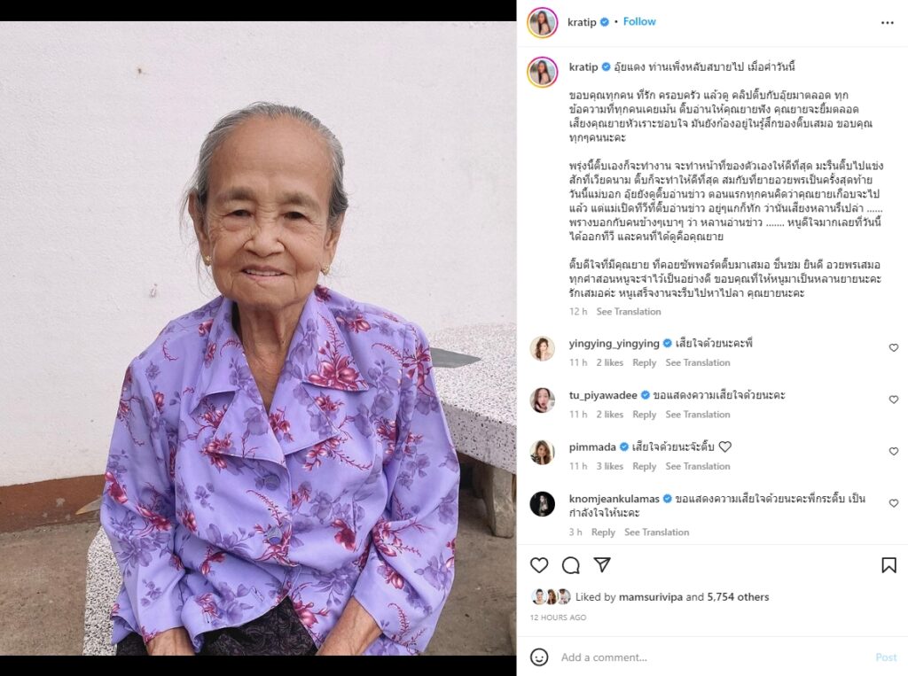The height and width of the screenshot is (676, 908).
Task: Share post via paper plane icon
Action: tap(602, 565)
